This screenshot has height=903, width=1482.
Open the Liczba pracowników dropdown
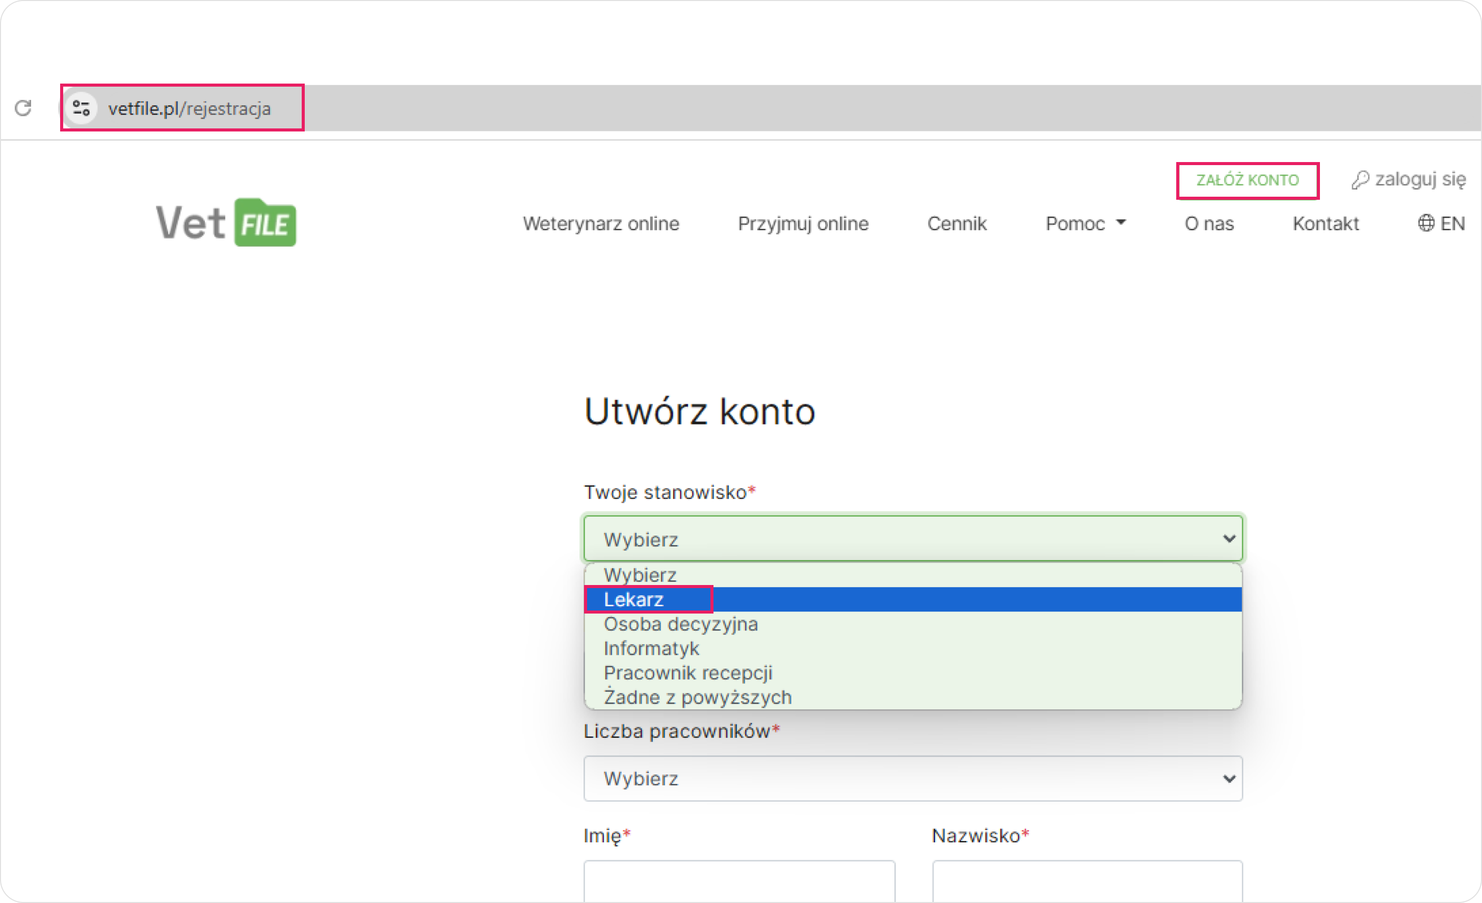912,778
